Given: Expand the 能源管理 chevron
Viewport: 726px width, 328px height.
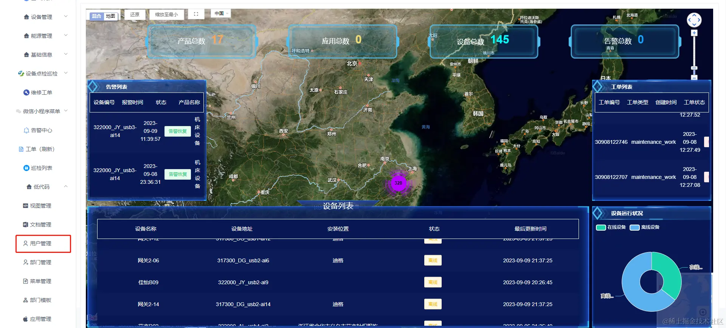Looking at the screenshot, I should coord(66,35).
